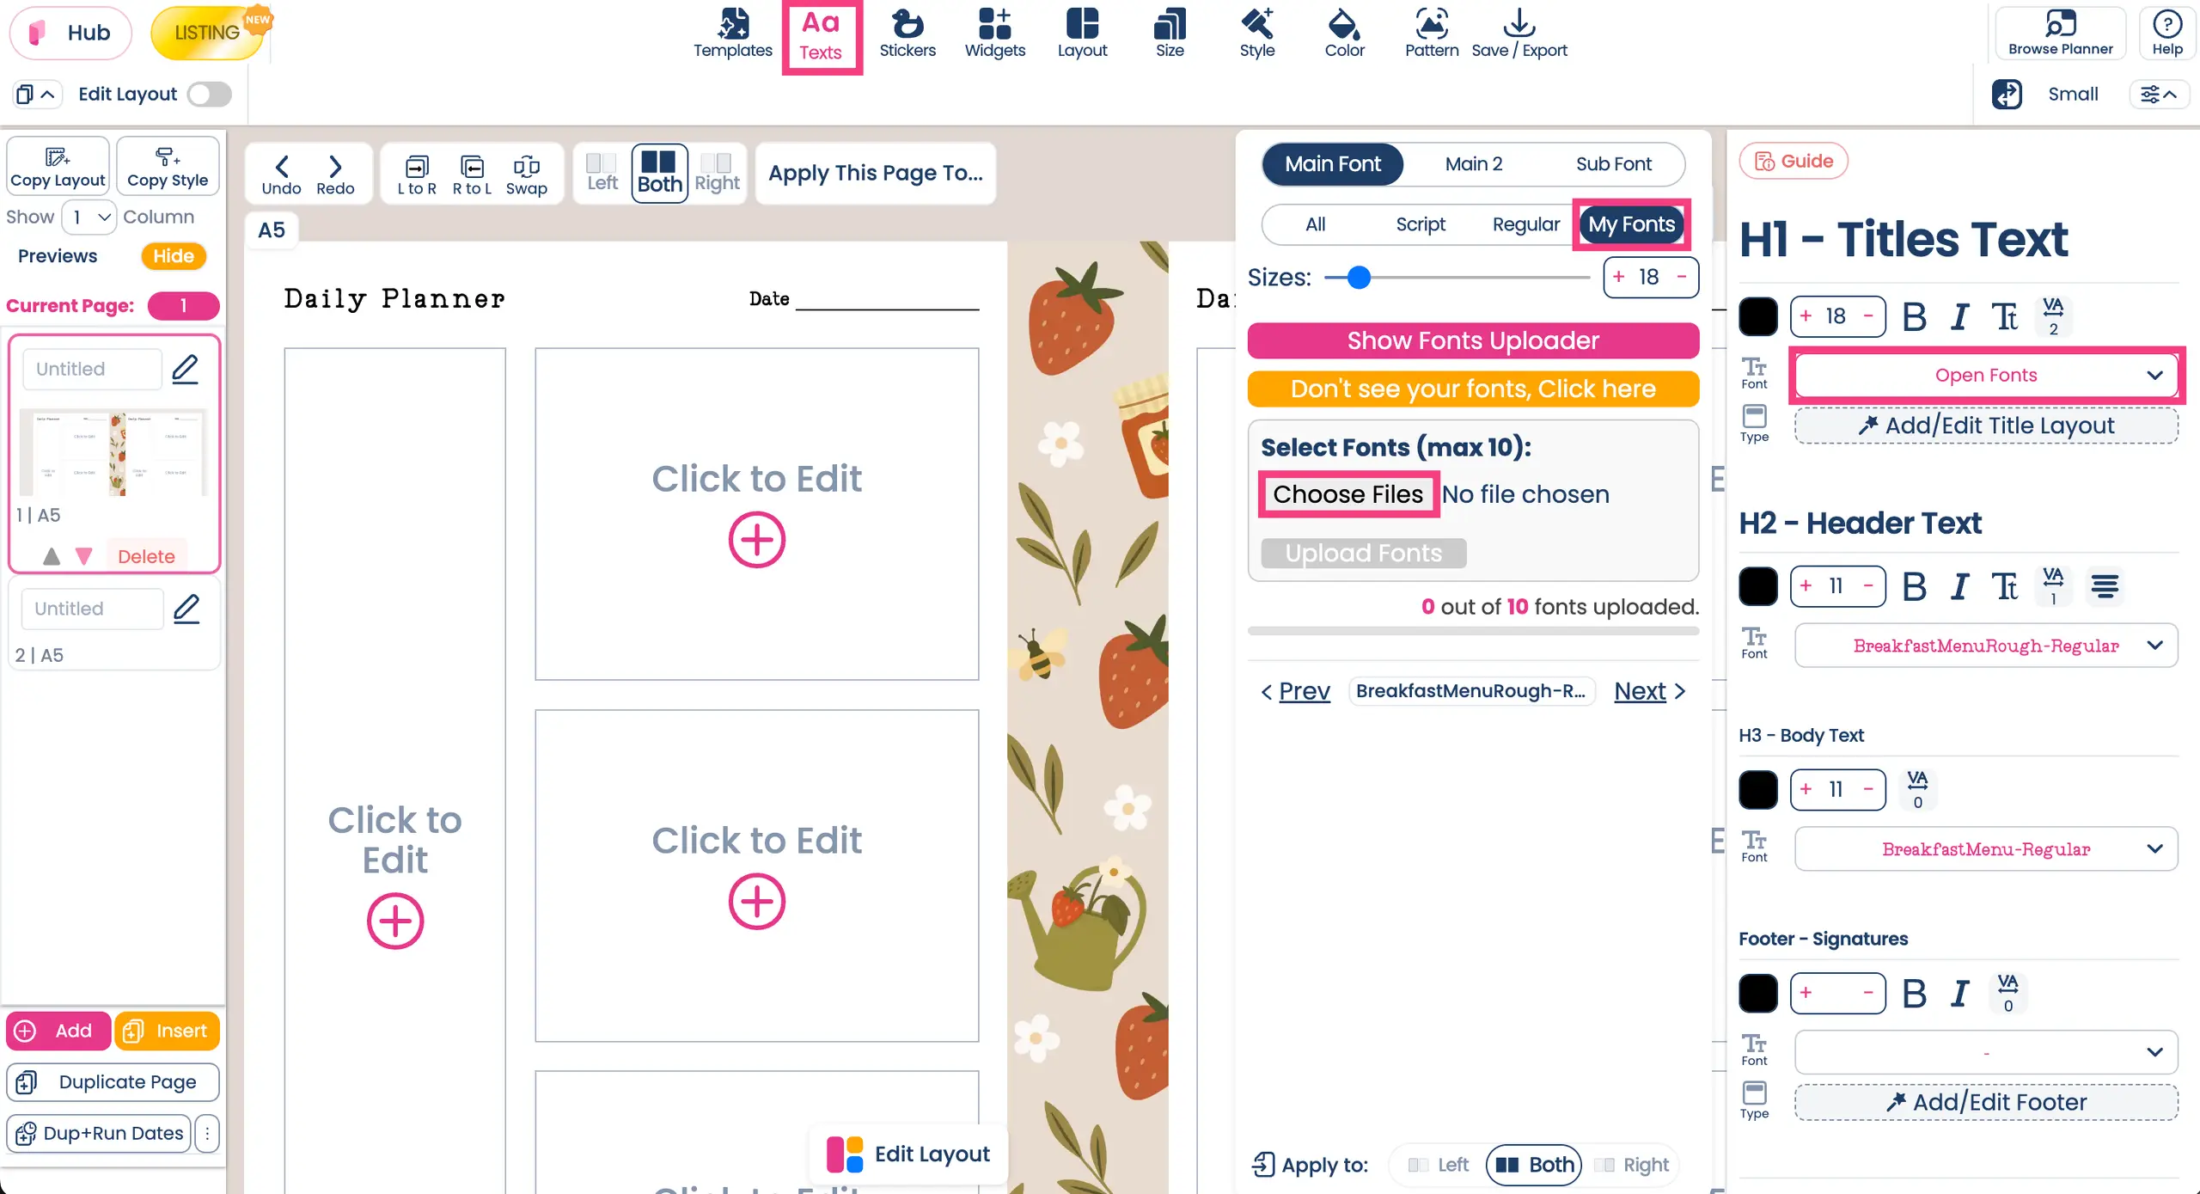The height and width of the screenshot is (1194, 2200).
Task: Click the Duplicate Page button
Action: (x=113, y=1082)
